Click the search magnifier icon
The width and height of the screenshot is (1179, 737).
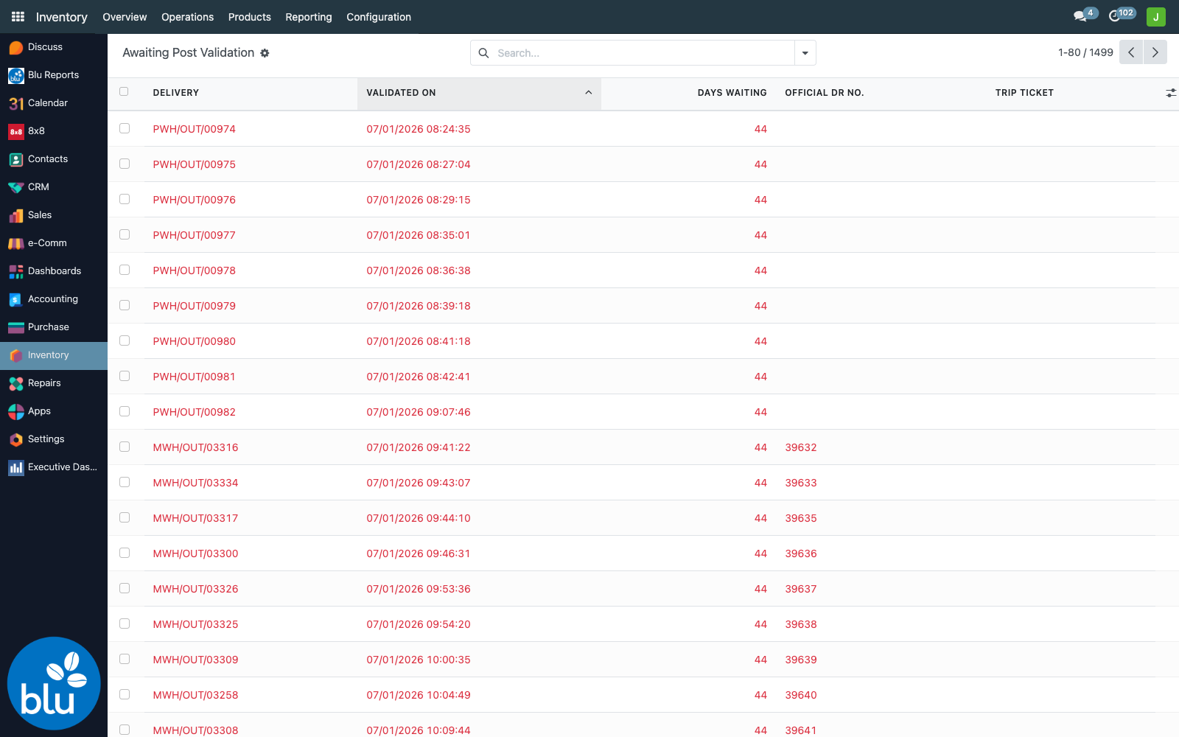pos(484,53)
